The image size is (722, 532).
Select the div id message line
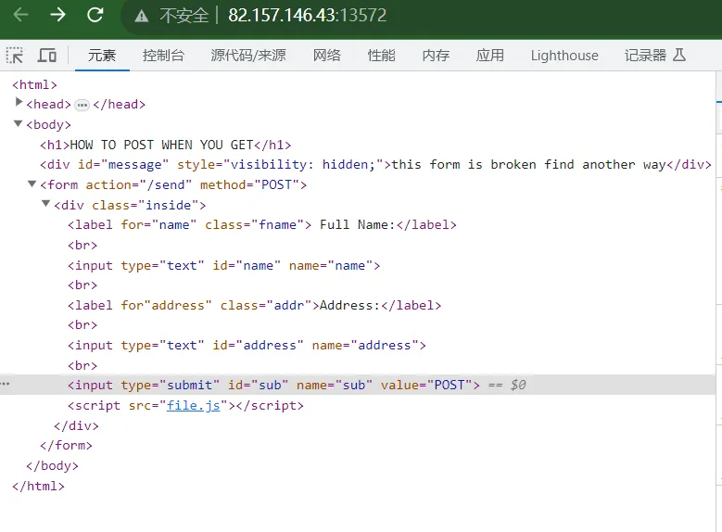click(x=375, y=164)
